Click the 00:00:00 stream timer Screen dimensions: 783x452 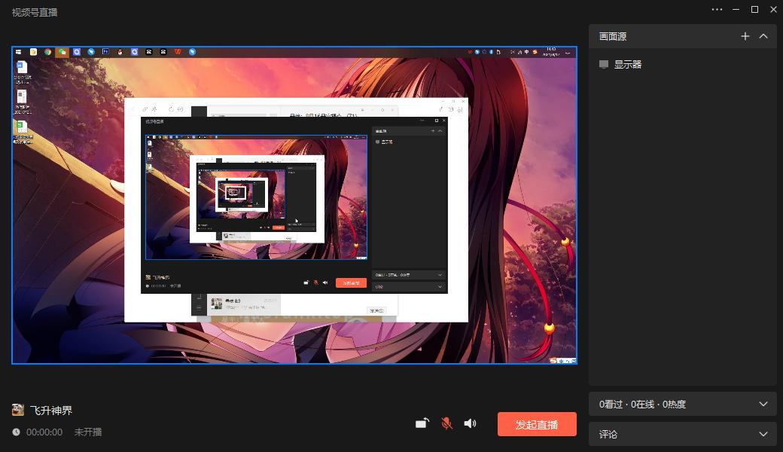click(44, 432)
